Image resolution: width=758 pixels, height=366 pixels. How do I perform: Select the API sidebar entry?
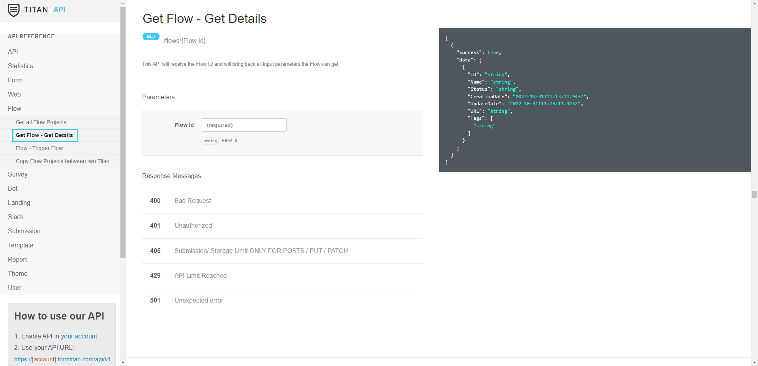tap(13, 52)
